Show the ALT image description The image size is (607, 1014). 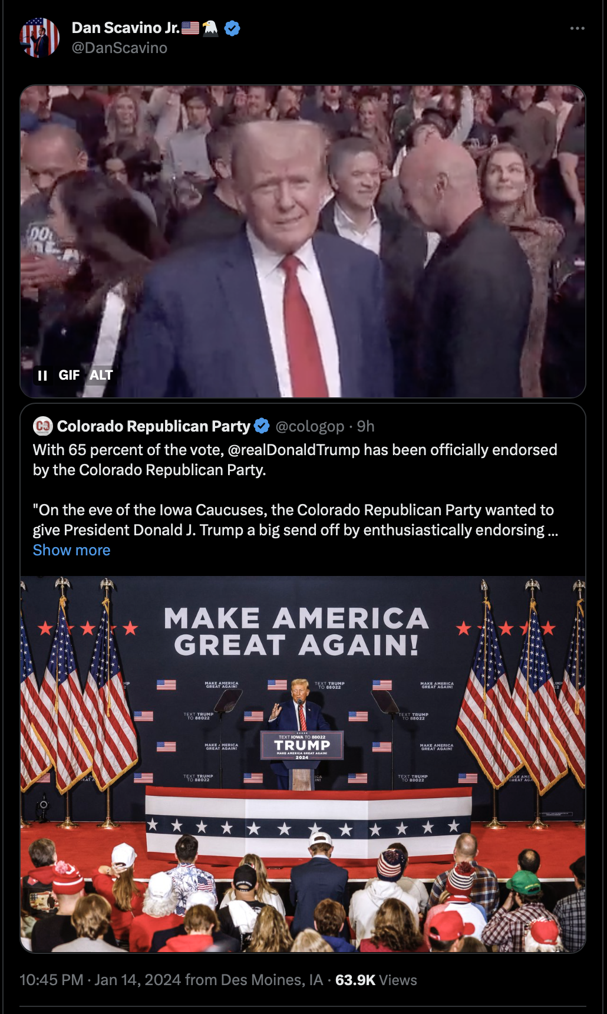coord(101,376)
